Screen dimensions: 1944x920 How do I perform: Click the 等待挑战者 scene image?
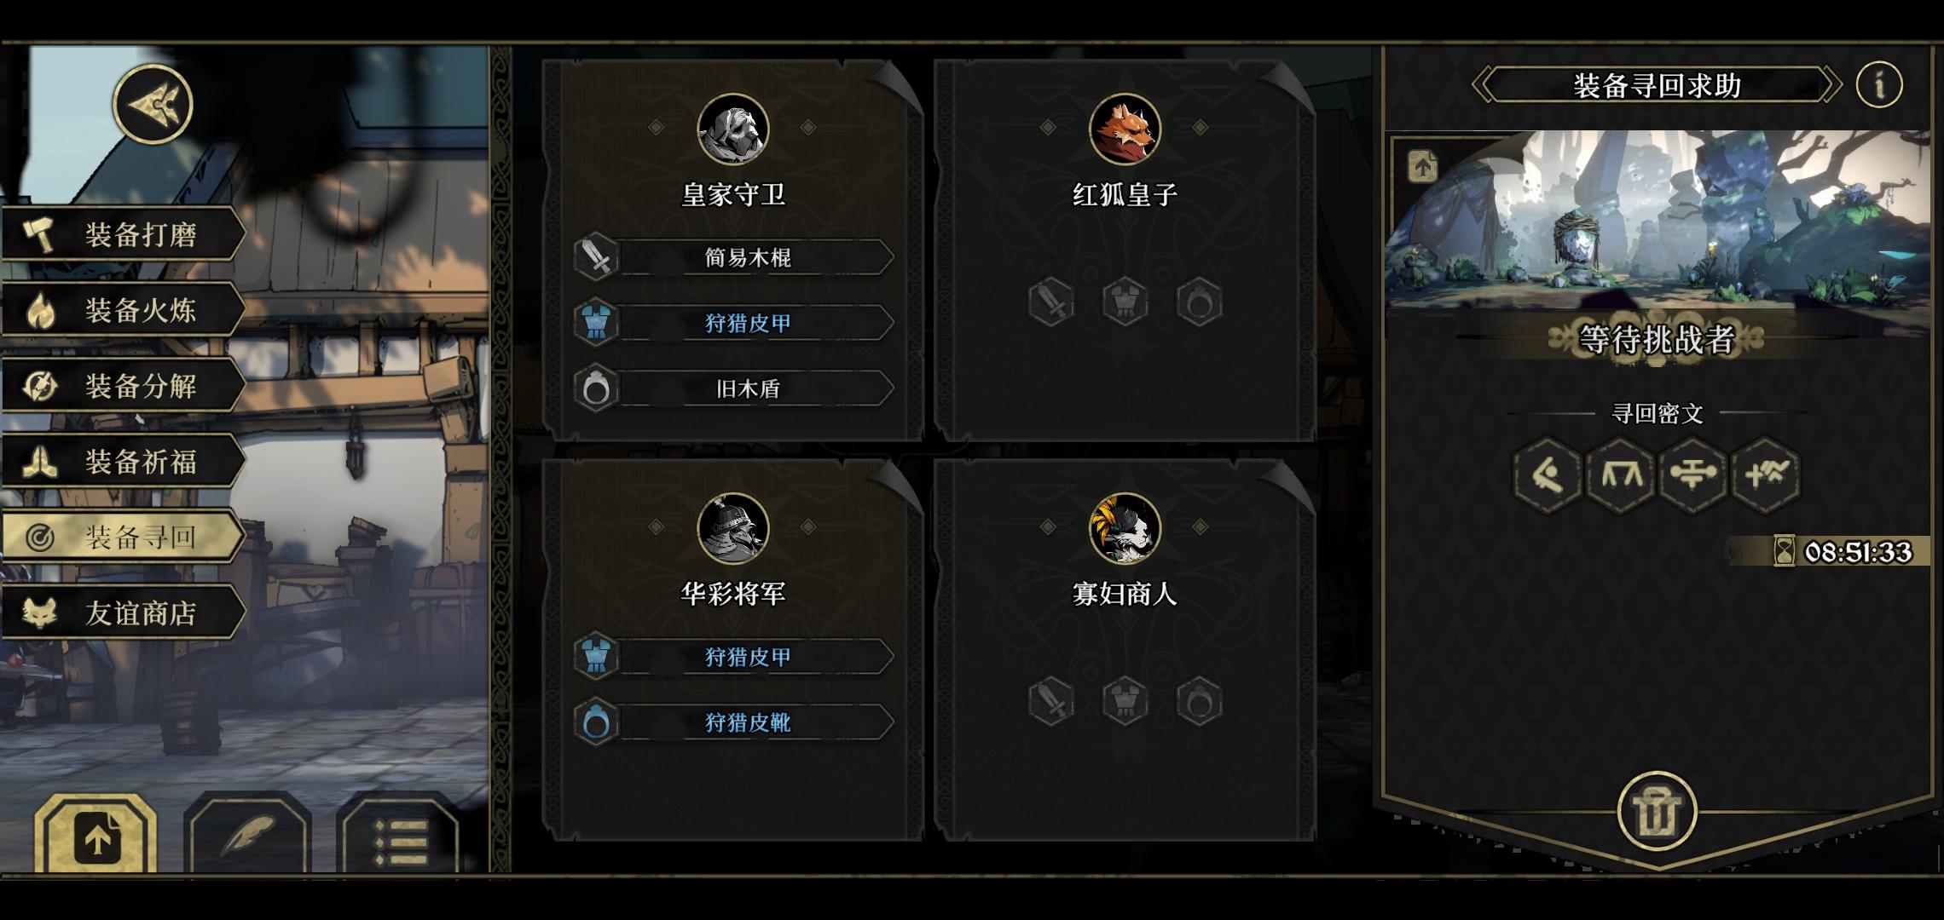[x=1657, y=220]
